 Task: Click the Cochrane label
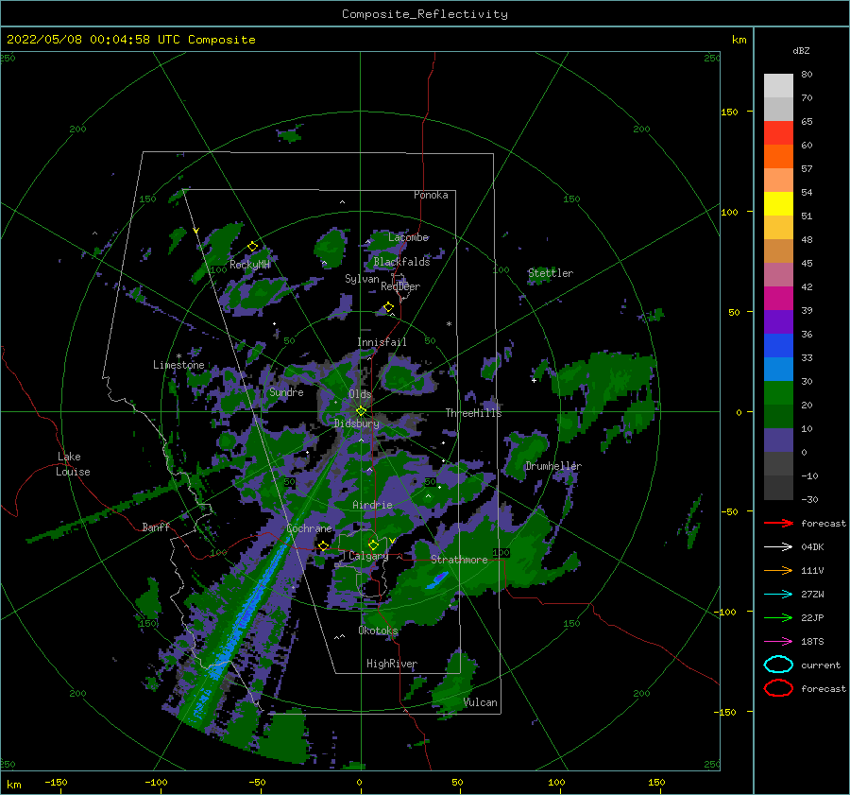[309, 528]
